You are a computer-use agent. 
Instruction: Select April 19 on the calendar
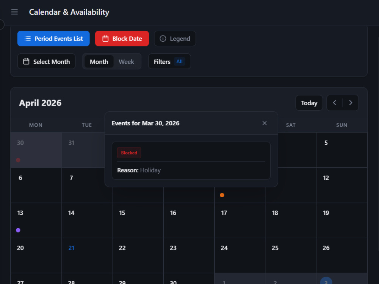[x=342, y=220]
